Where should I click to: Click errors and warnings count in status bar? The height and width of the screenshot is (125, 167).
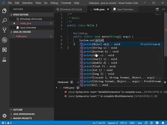click(7, 123)
